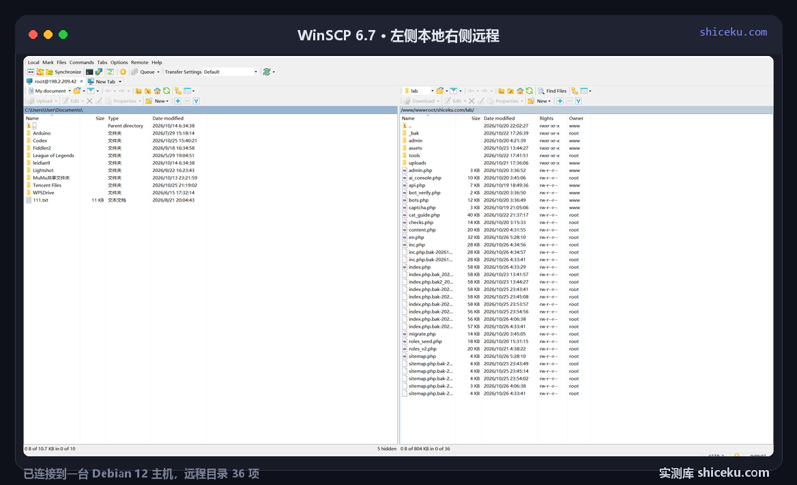Viewport: 797px width, 485px height.
Task: Select League of Legends folder row
Action: point(53,156)
